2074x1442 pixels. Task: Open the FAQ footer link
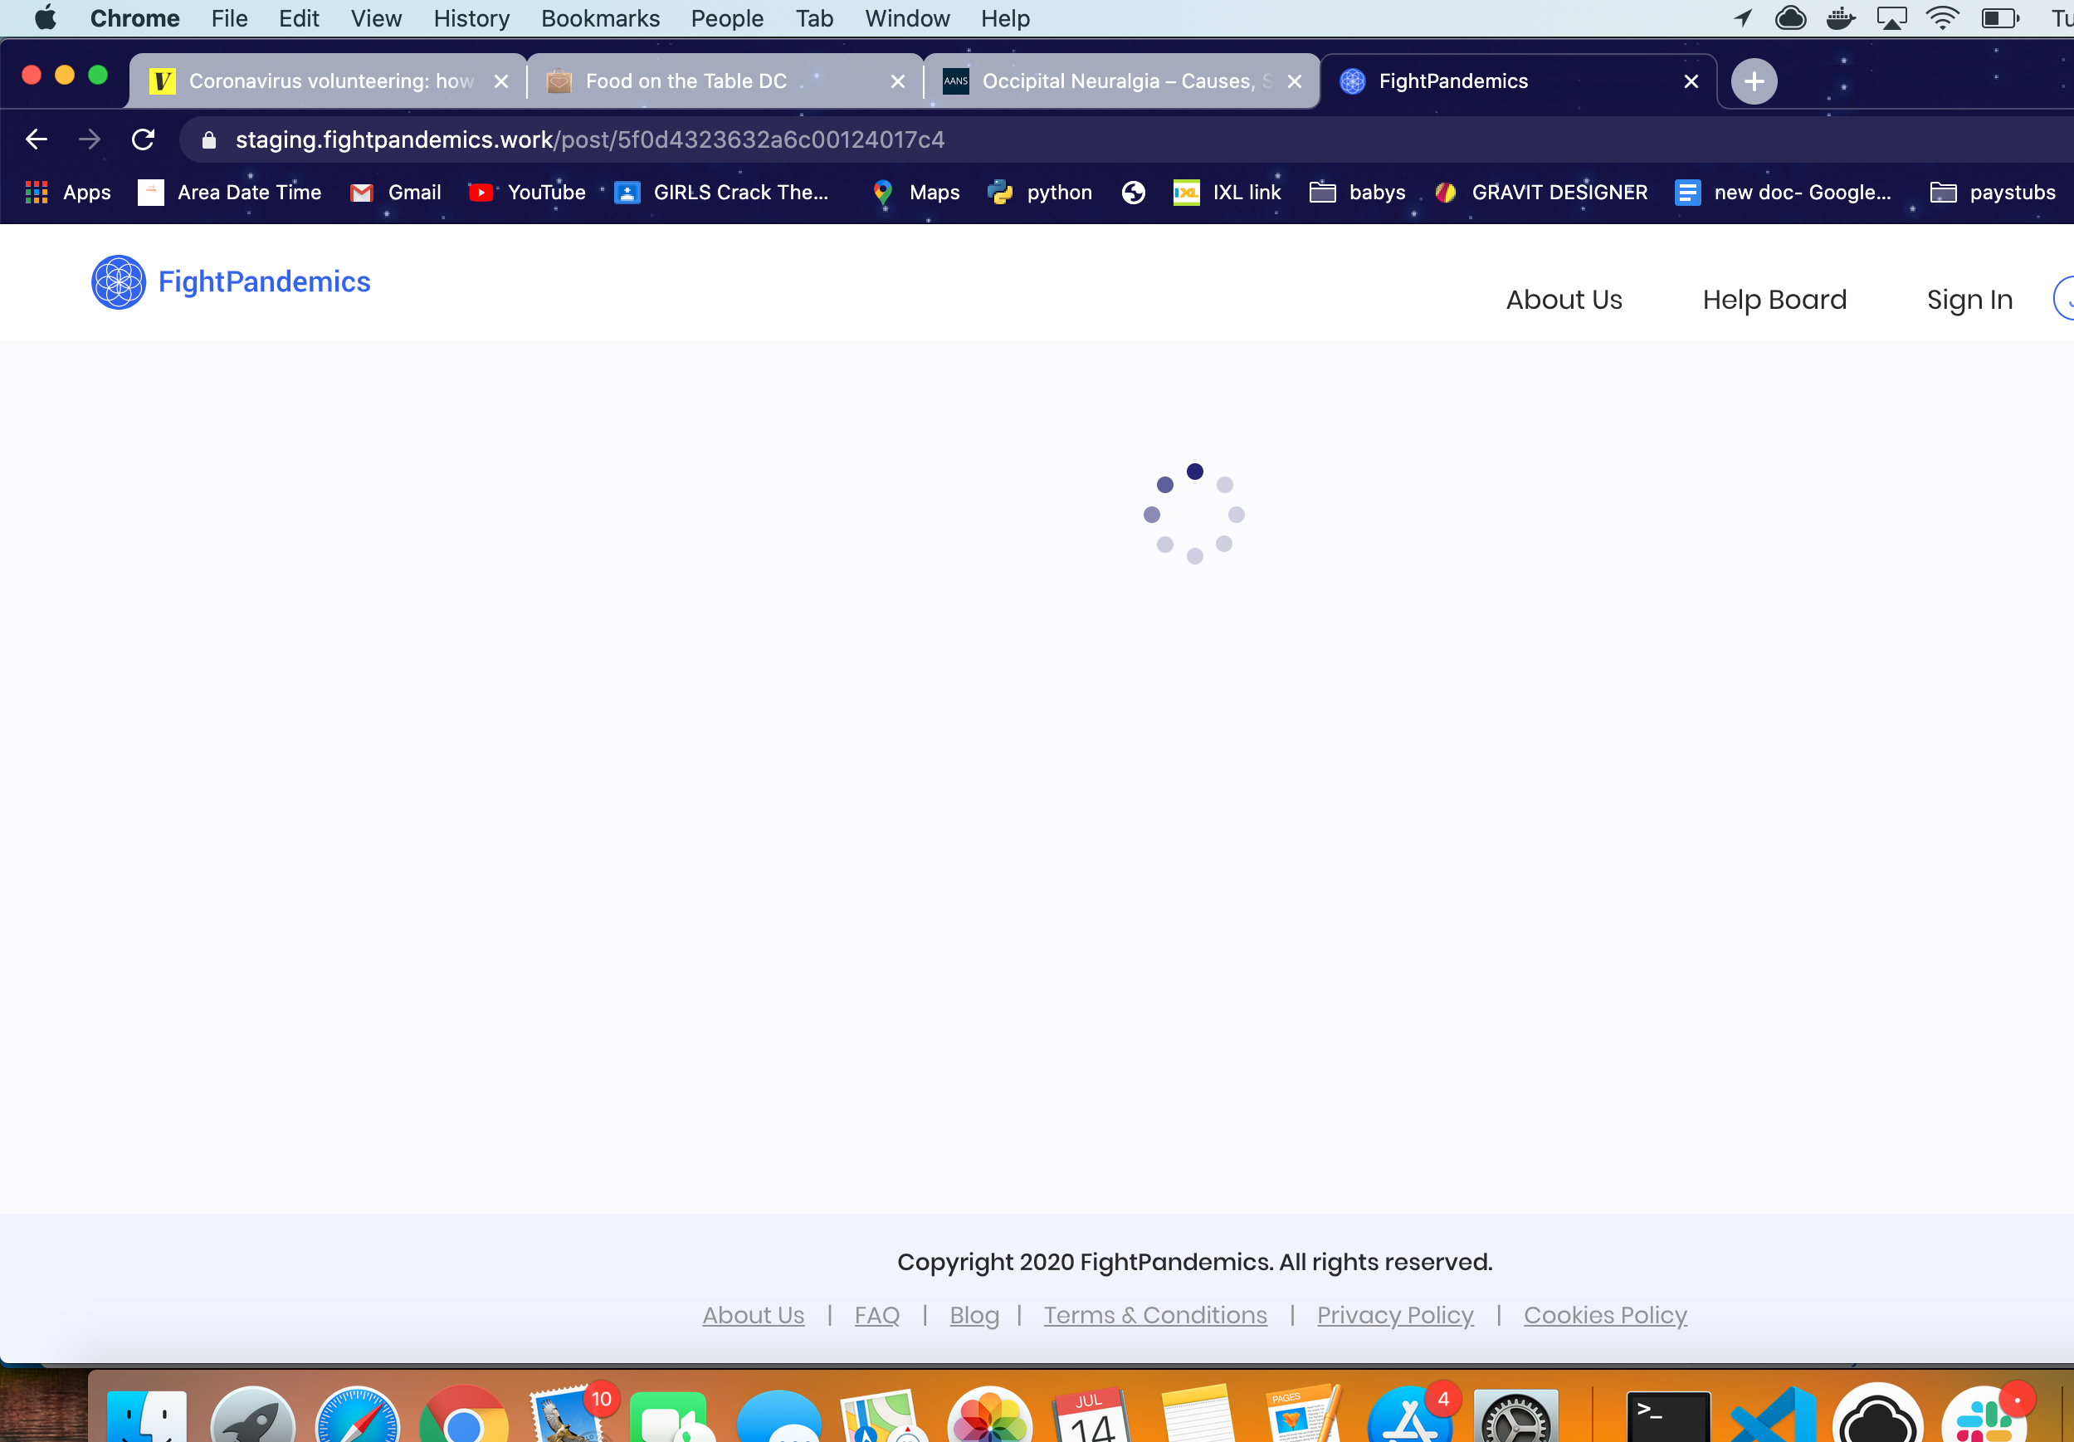coord(877,1315)
